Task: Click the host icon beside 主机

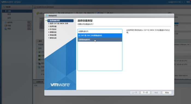Action: coord(6,11)
